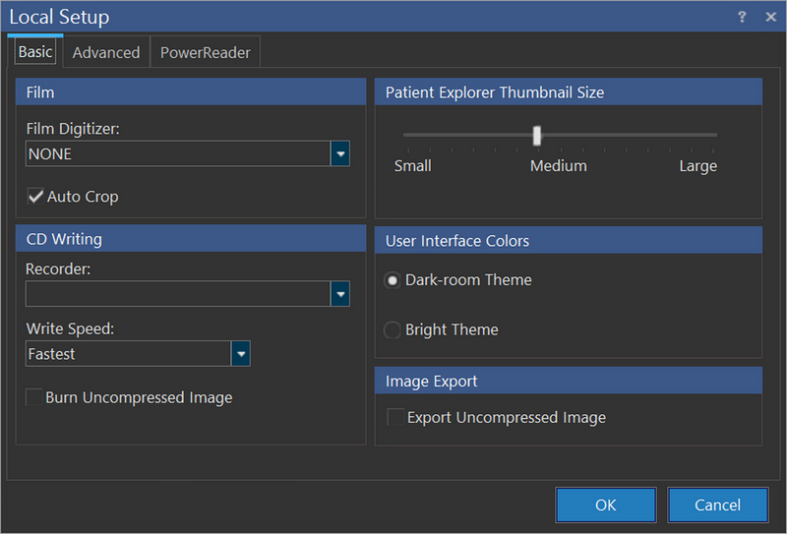Screen dimensions: 787x534
Task: Click the Small label under the slider
Action: (413, 166)
